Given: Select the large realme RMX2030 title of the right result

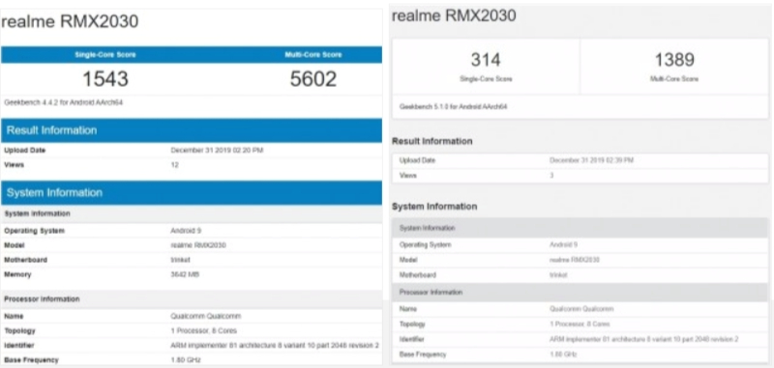Looking at the screenshot, I should point(454,15).
